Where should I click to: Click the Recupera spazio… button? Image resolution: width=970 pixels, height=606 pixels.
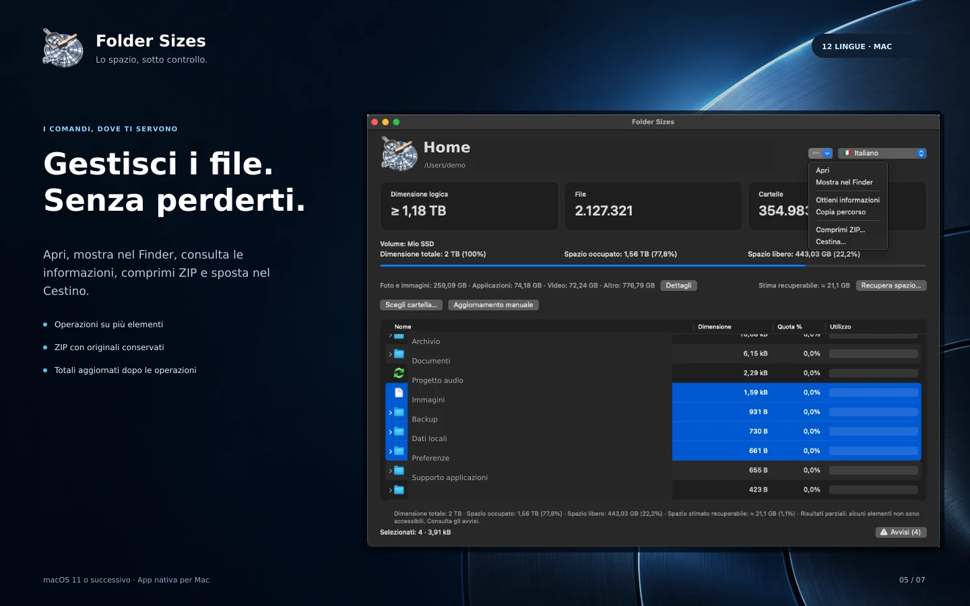click(891, 285)
